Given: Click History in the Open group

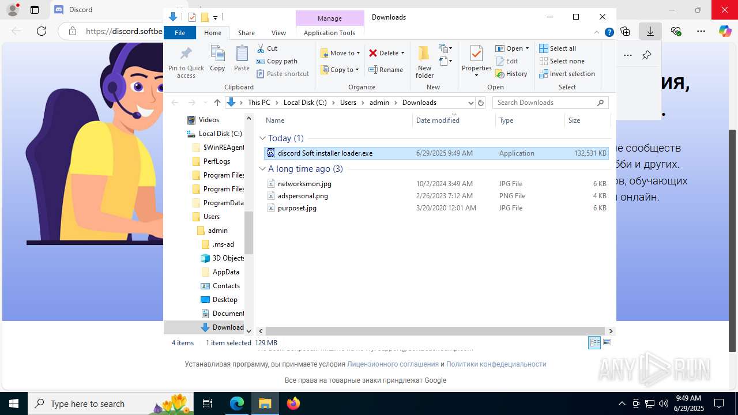Looking at the screenshot, I should click(x=511, y=74).
